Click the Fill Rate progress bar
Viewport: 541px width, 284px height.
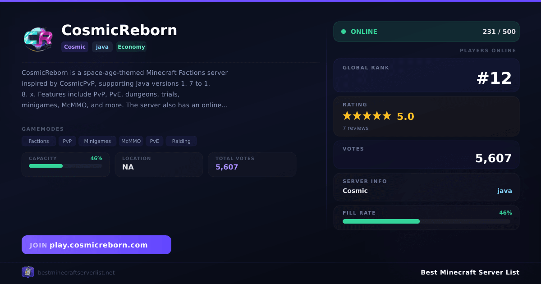pos(426,221)
